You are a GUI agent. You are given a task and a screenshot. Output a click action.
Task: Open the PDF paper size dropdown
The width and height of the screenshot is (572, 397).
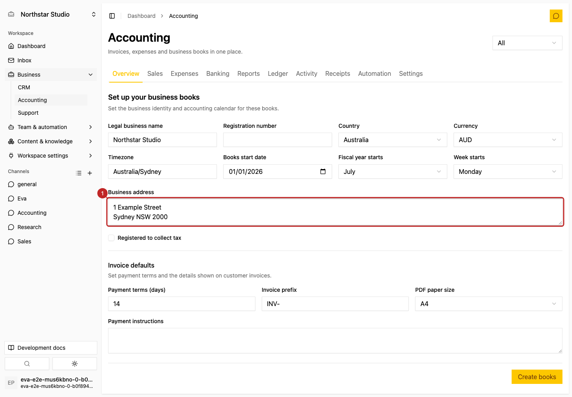click(489, 304)
